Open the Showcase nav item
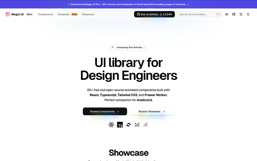This screenshot has height=161, width=257. [x=88, y=14]
